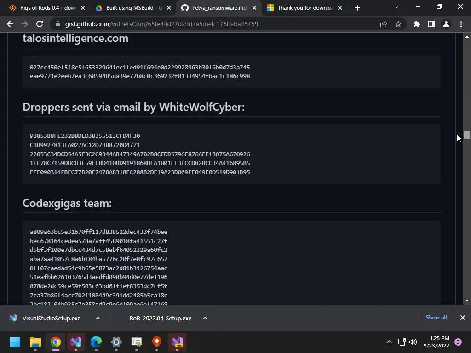Expand options for RoR_2022.04_Setup.exe download
Screen dimensions: 471x353
click(x=205, y=318)
